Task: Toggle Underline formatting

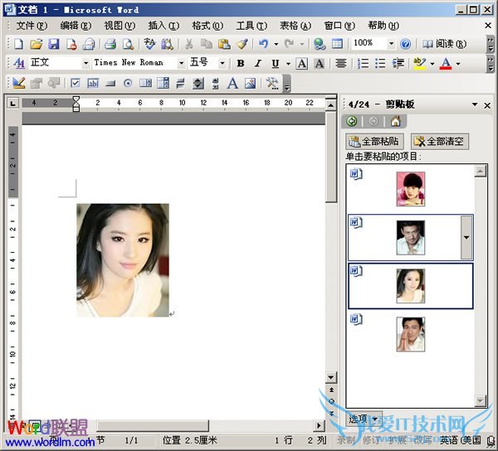Action: tap(275, 63)
